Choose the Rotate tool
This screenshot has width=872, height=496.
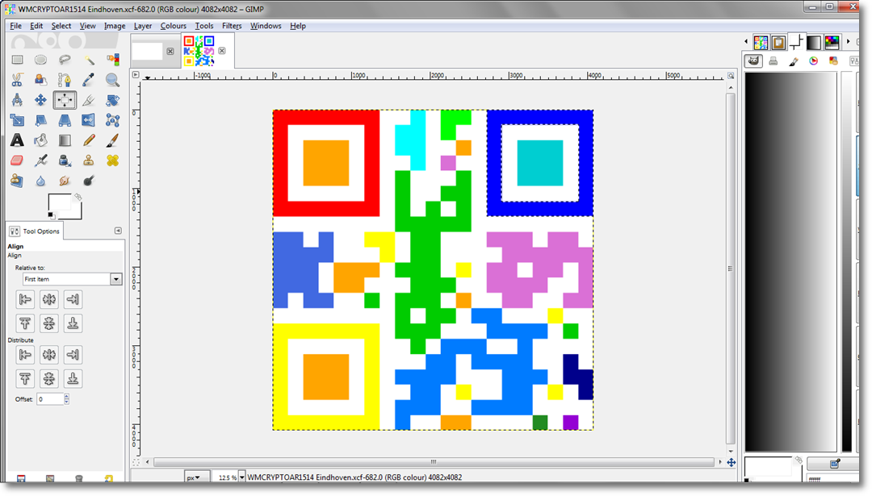pyautogui.click(x=112, y=100)
